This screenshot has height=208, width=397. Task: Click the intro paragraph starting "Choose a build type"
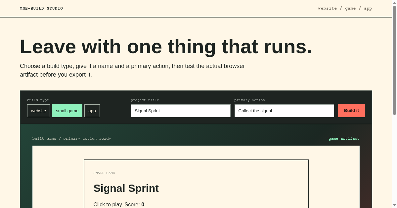(132, 70)
